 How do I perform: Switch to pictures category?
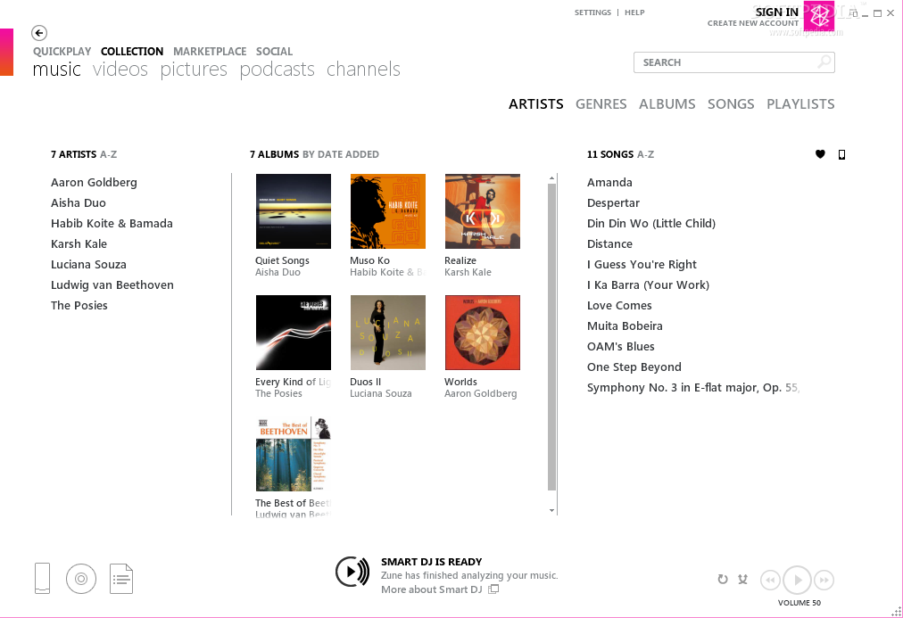tap(194, 69)
